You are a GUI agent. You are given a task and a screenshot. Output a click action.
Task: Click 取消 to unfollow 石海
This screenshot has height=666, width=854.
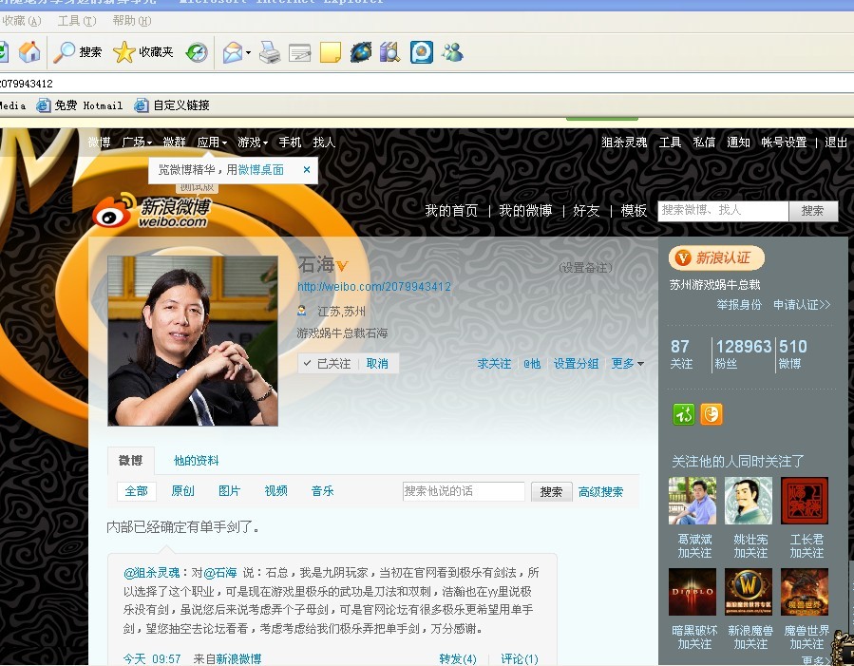(377, 364)
